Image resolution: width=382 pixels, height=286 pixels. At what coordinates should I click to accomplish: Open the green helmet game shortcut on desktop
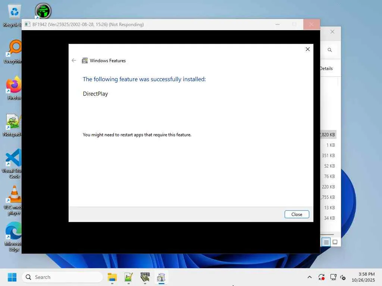[x=43, y=11]
